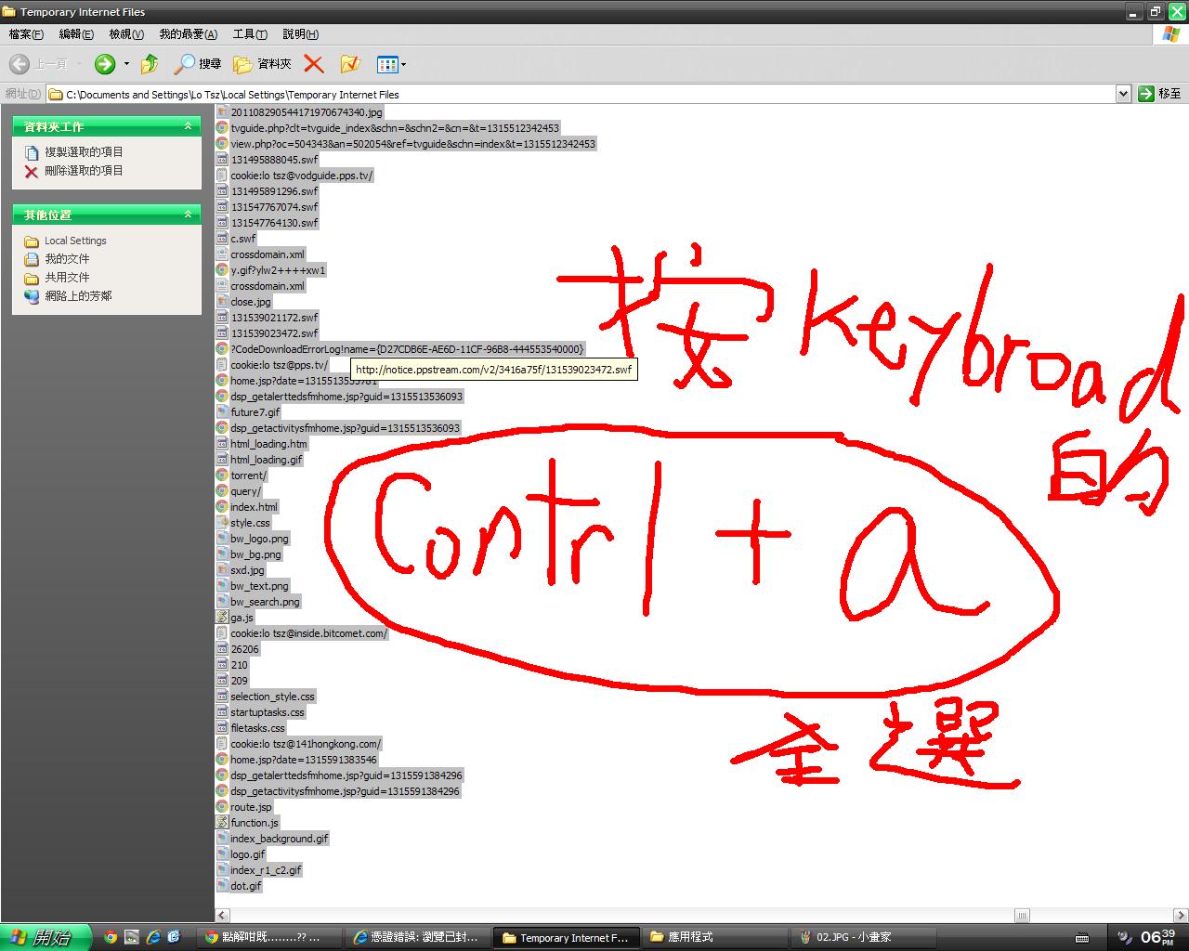Select the file crossdomain.xml
Image resolution: width=1189 pixels, height=951 pixels.
click(x=267, y=254)
